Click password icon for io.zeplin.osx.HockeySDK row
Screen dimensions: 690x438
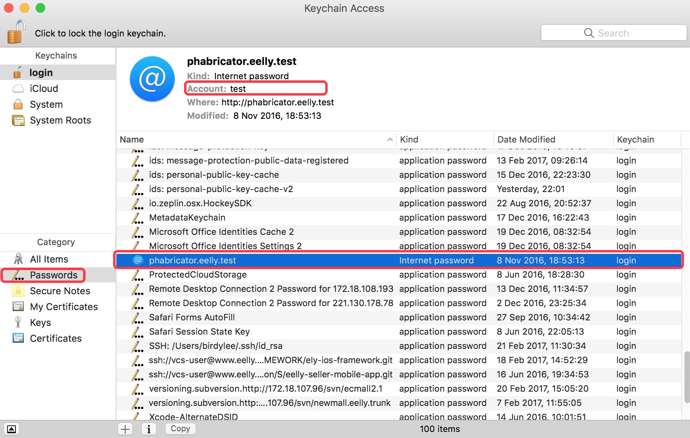(x=137, y=204)
